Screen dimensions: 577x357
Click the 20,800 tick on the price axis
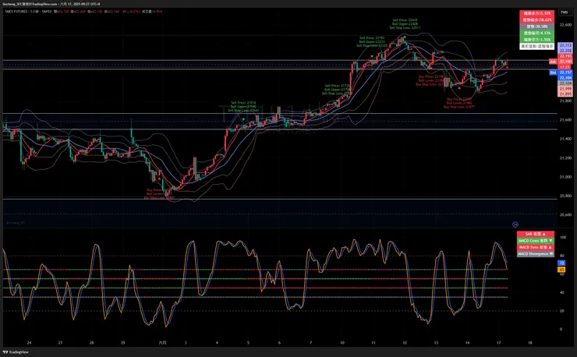[565, 196]
